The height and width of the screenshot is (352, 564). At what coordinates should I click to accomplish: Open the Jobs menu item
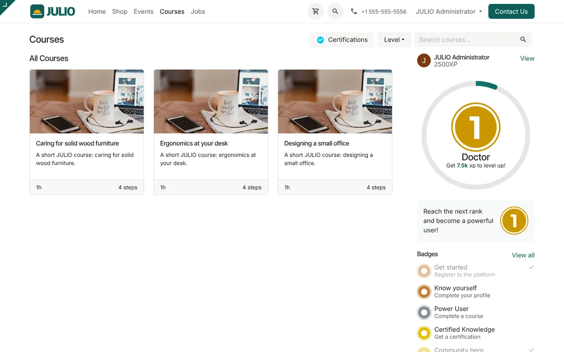point(198,11)
